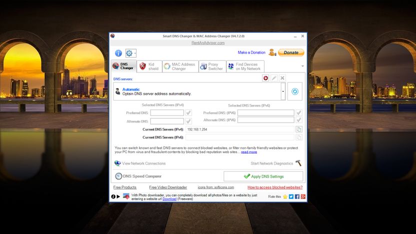Minimize the Smart DNS Changer window

[x=295, y=36]
